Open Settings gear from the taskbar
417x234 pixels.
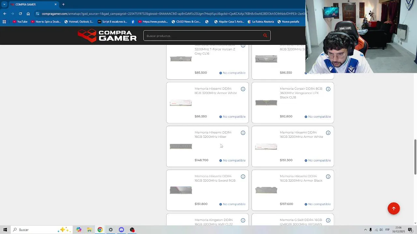111,230
